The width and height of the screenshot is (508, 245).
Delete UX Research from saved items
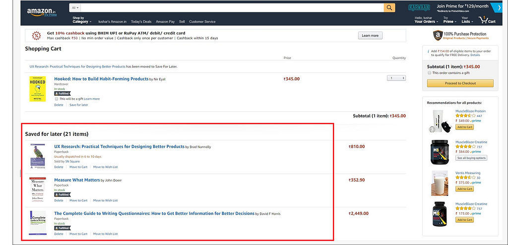(59, 167)
